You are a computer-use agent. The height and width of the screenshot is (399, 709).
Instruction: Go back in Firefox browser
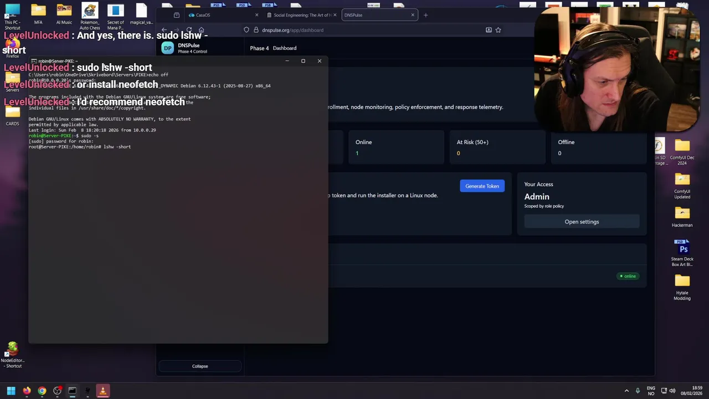point(164,30)
